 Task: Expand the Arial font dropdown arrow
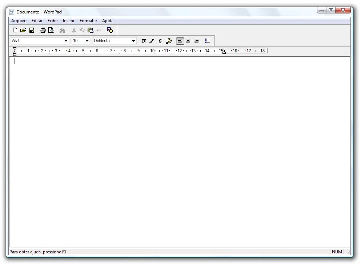tap(66, 41)
